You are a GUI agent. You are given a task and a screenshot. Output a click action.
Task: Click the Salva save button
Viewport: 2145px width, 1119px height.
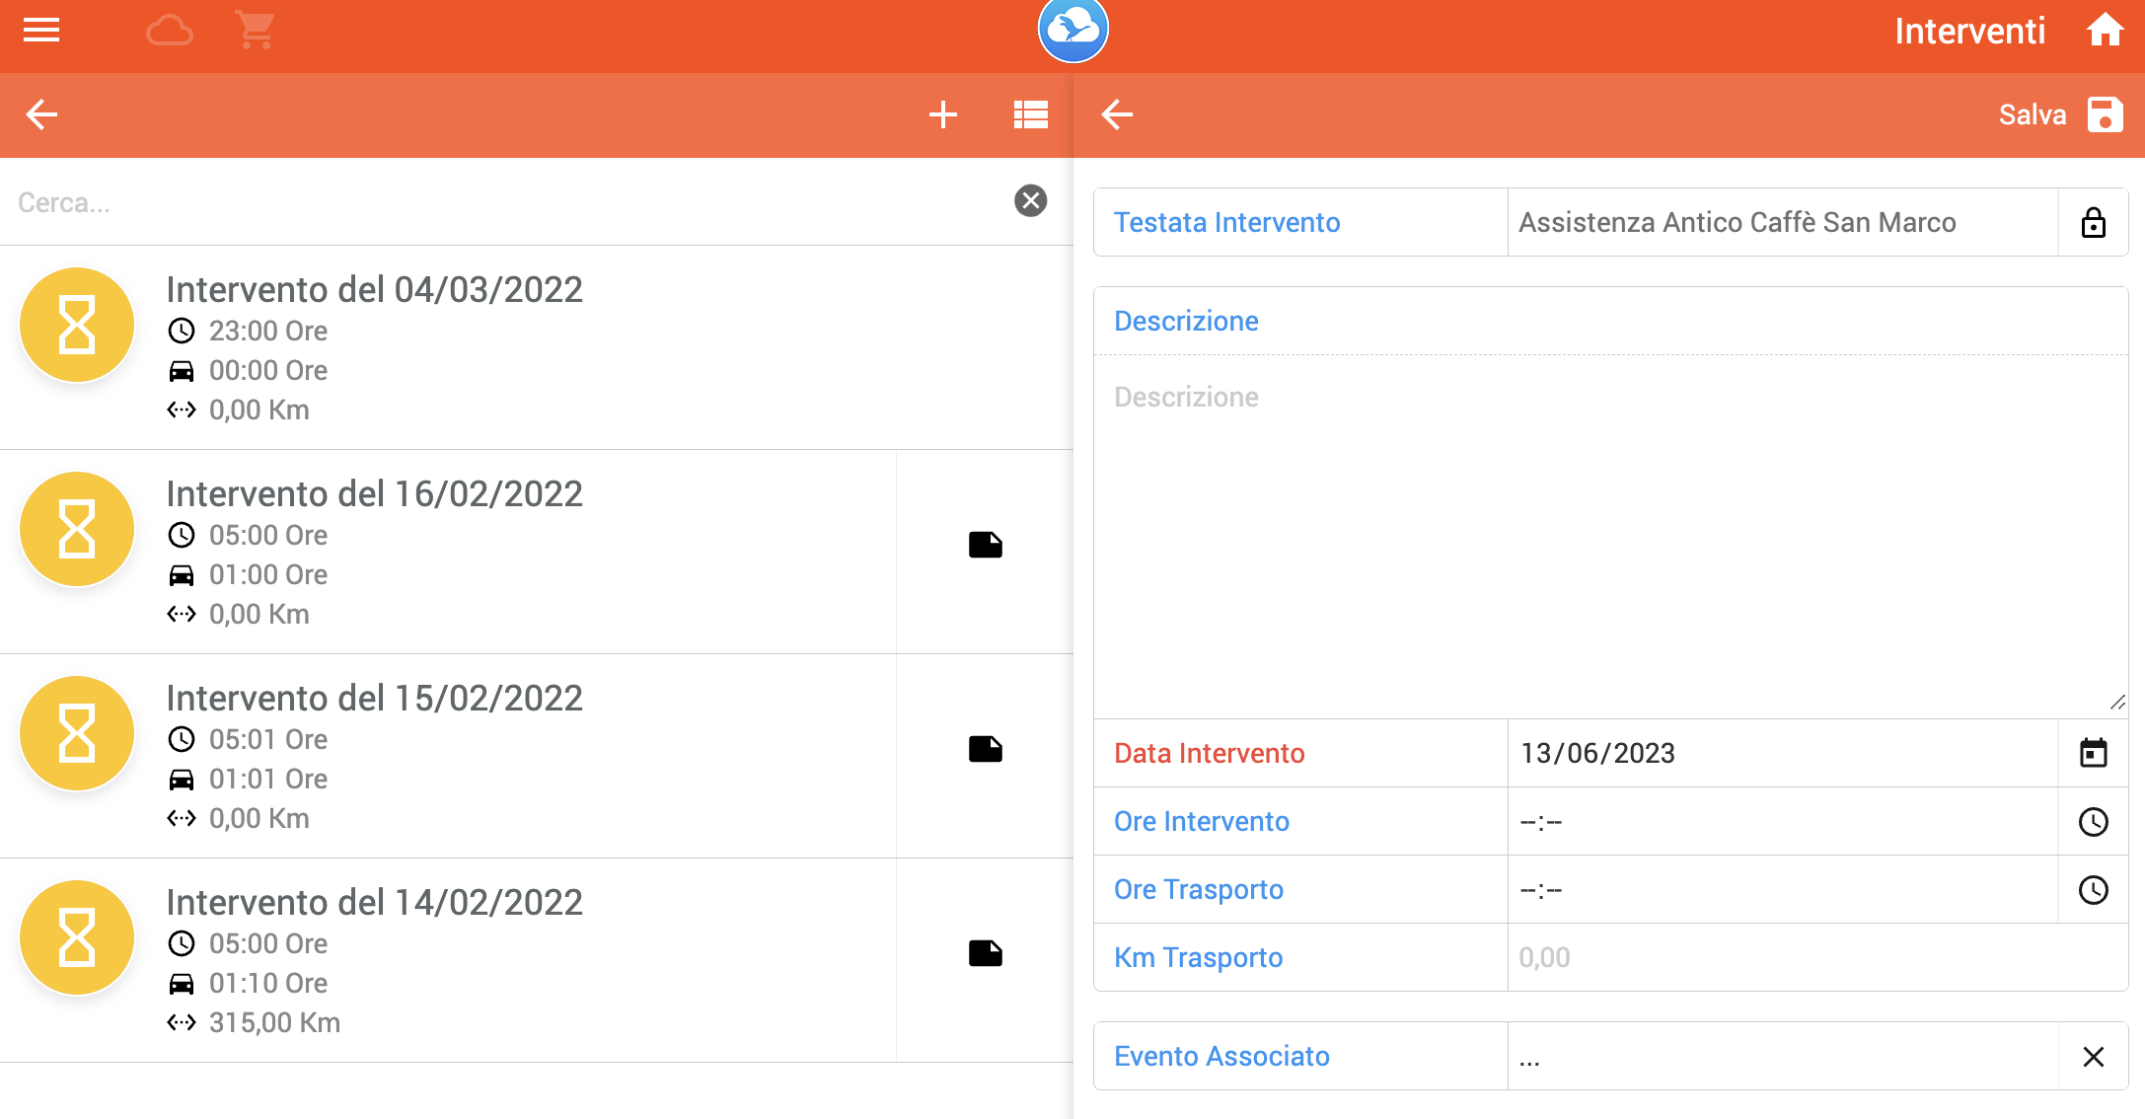pyautogui.click(x=2060, y=114)
